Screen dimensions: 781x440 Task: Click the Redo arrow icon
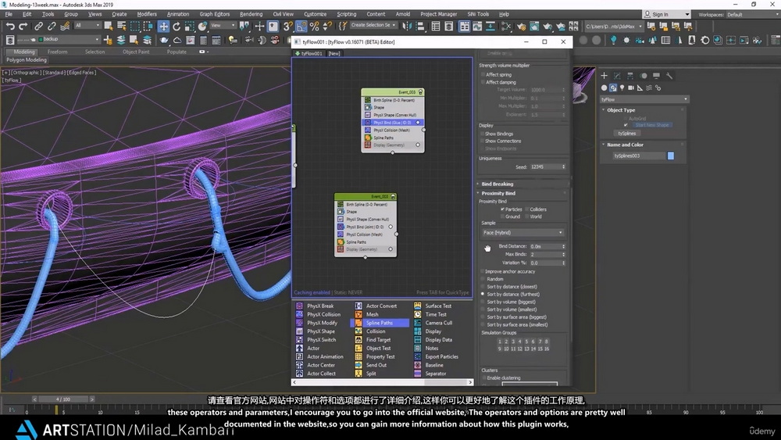(23, 26)
